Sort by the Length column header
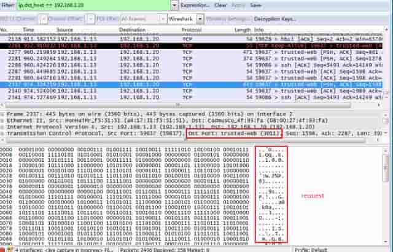This screenshot has height=252, width=393. pos(243,30)
